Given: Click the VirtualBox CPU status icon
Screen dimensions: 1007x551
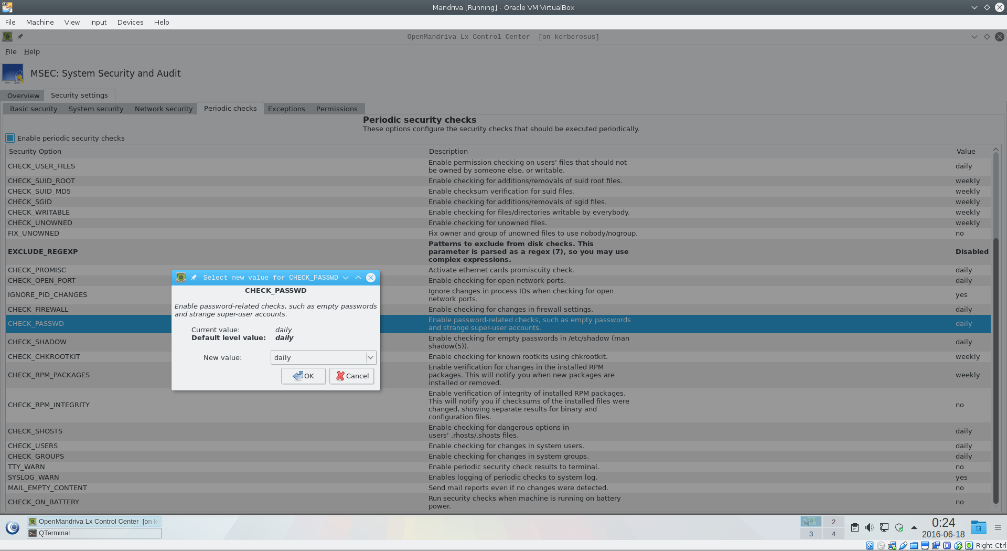Looking at the screenshot, I should [947, 546].
